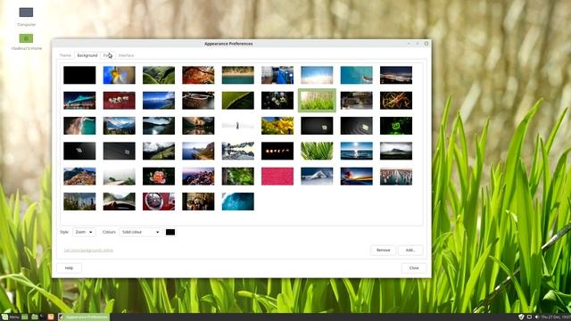The height and width of the screenshot is (321, 571).
Task: Open the Get more backgrounds online link
Action: pos(88,250)
